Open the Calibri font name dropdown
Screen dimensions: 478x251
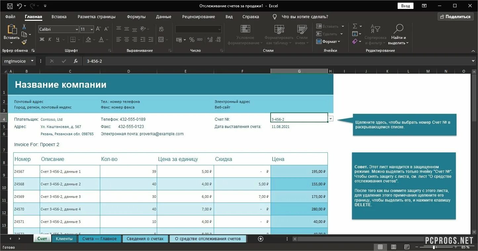click(77, 29)
